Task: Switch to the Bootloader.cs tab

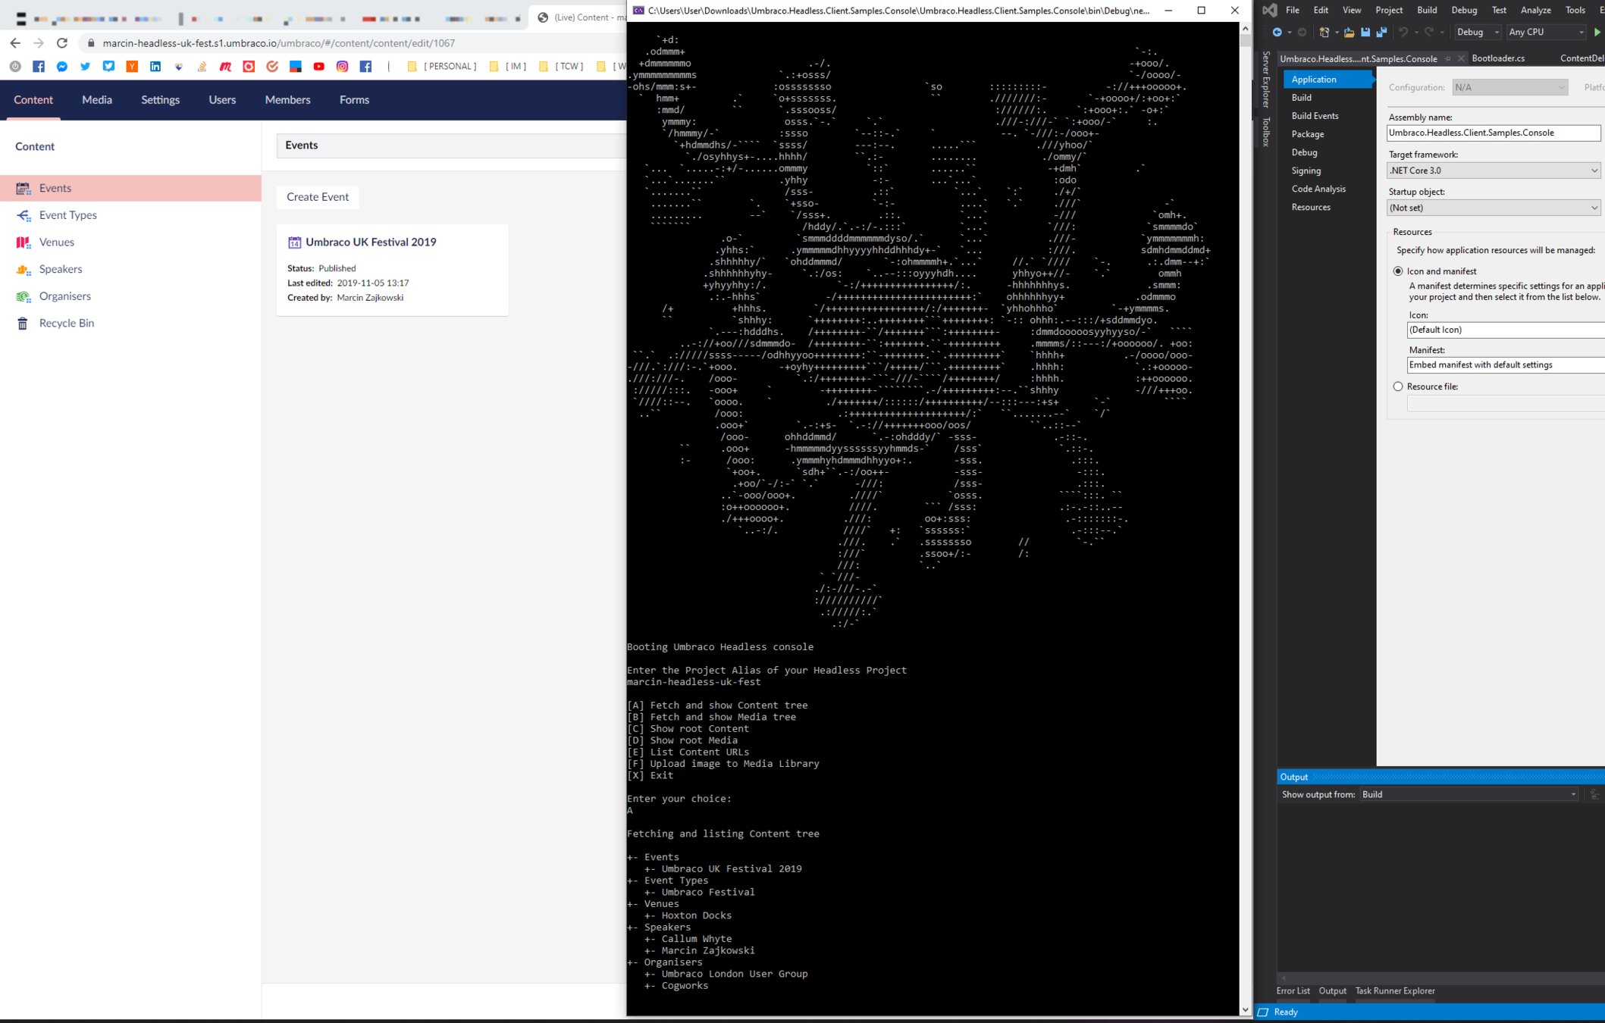Action: pyautogui.click(x=1497, y=58)
